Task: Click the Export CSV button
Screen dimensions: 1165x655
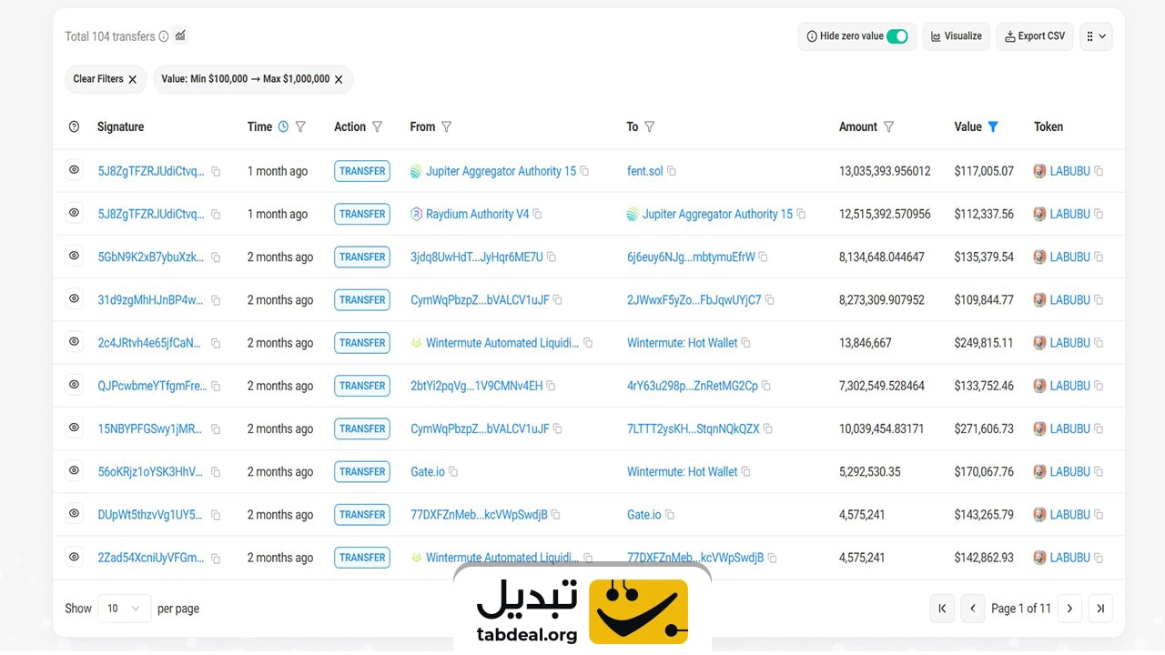Action: pos(1035,36)
